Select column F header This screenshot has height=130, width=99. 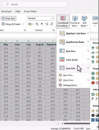6,41
